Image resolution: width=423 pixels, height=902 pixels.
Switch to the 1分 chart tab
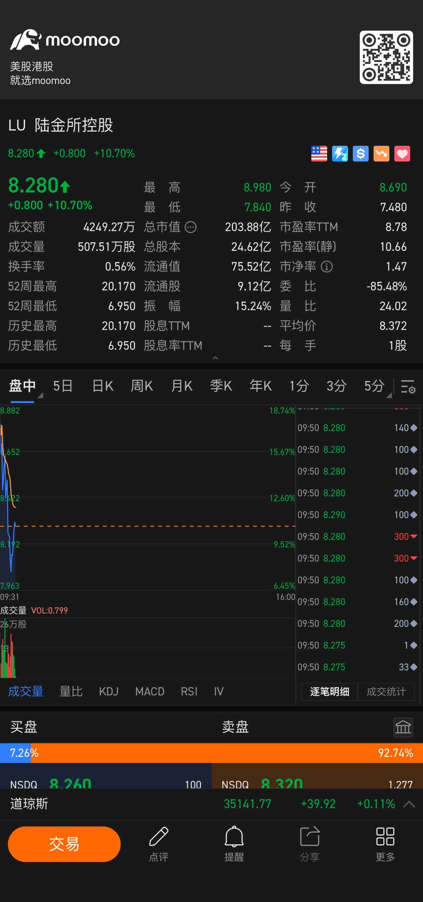pyautogui.click(x=299, y=386)
